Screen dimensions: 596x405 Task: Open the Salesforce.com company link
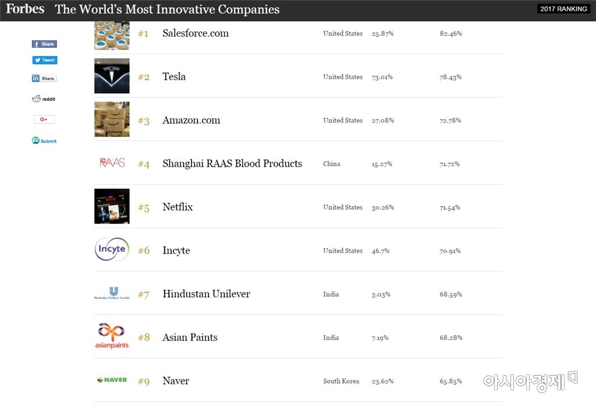tap(196, 33)
